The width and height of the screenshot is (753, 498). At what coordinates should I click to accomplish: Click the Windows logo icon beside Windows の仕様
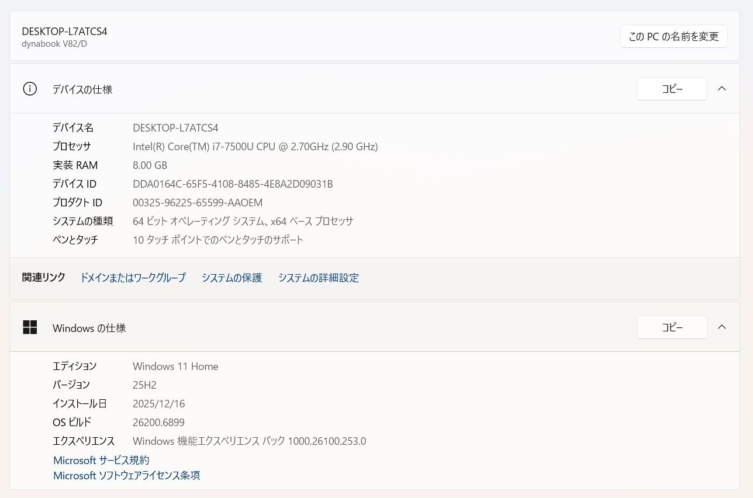point(30,327)
